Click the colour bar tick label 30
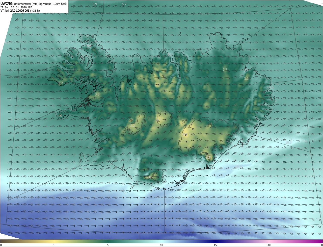Screen dimensions: 323x247 [x=269, y=245]
